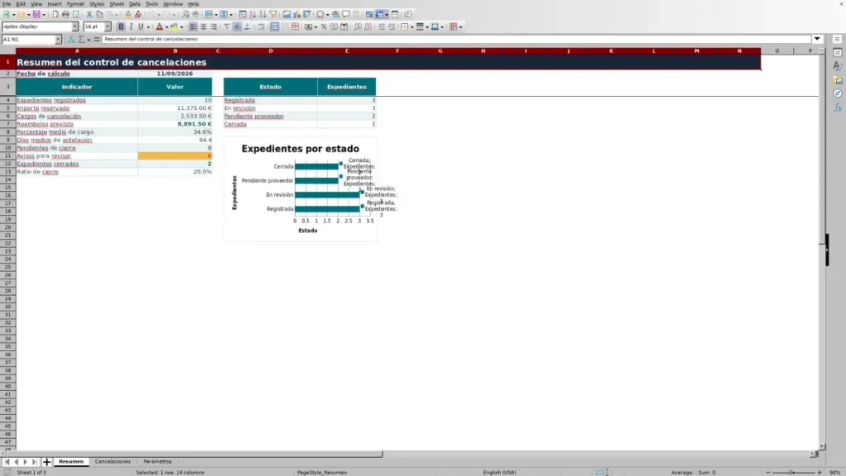Open the sidebar Styles panel icon
The width and height of the screenshot is (846, 476).
coord(838,66)
